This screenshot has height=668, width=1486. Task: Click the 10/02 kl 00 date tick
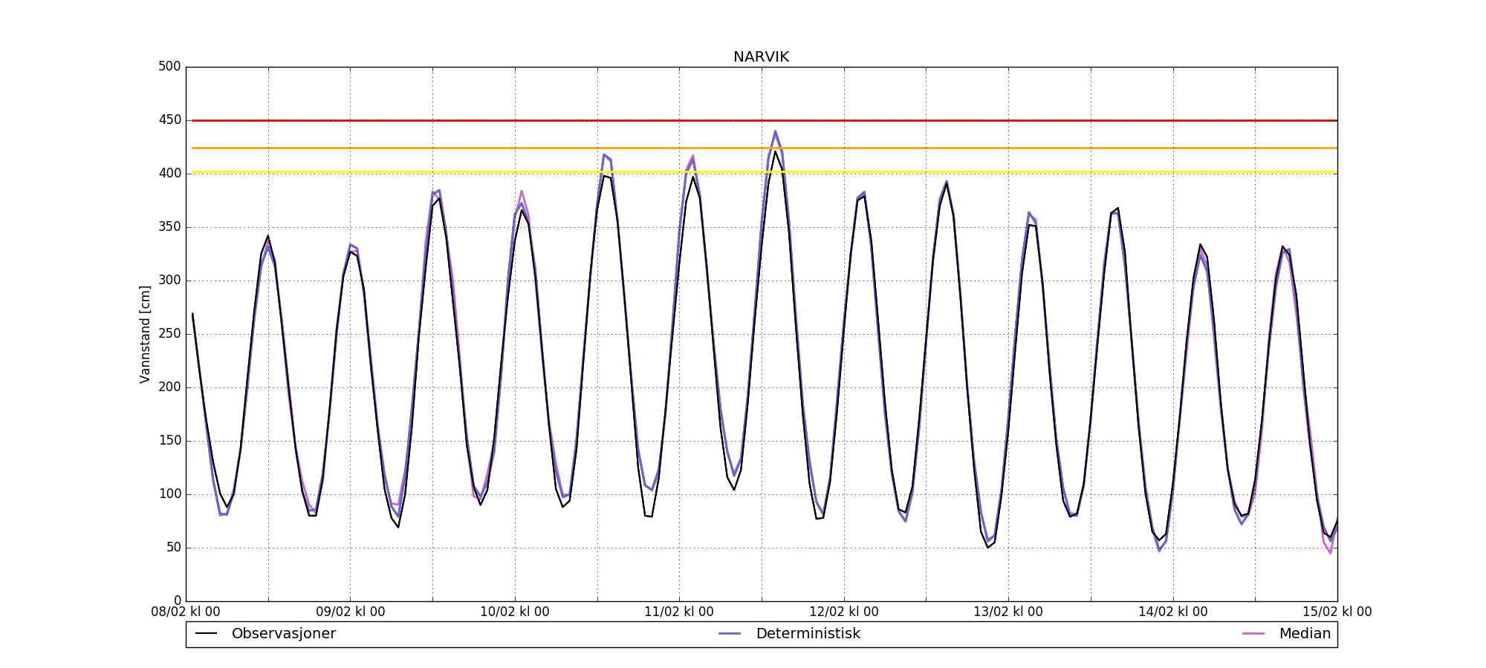coord(515,612)
